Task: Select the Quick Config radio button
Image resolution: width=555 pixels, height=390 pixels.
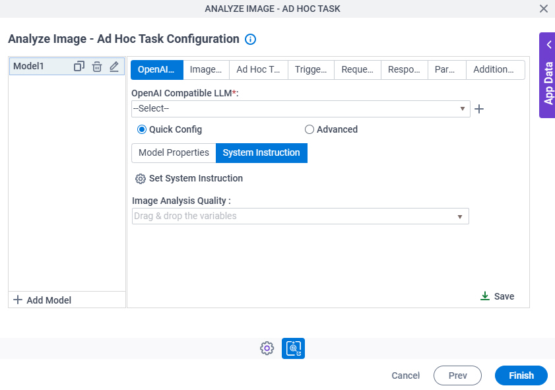Action: [x=142, y=129]
